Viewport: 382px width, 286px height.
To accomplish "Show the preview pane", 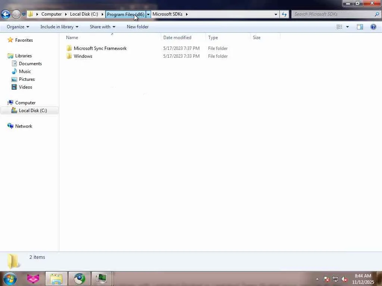I will [360, 27].
